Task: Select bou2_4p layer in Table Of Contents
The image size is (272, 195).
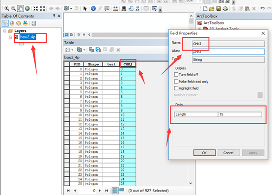Action: pyautogui.click(x=28, y=37)
